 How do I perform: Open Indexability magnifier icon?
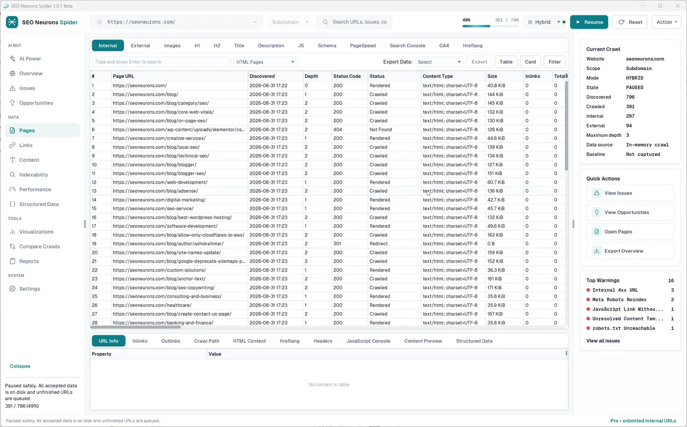coord(12,175)
